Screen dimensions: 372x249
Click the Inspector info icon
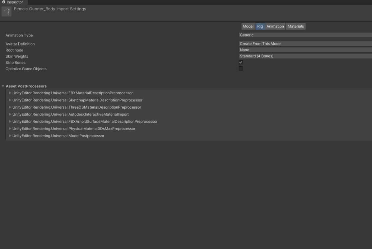(4, 2)
